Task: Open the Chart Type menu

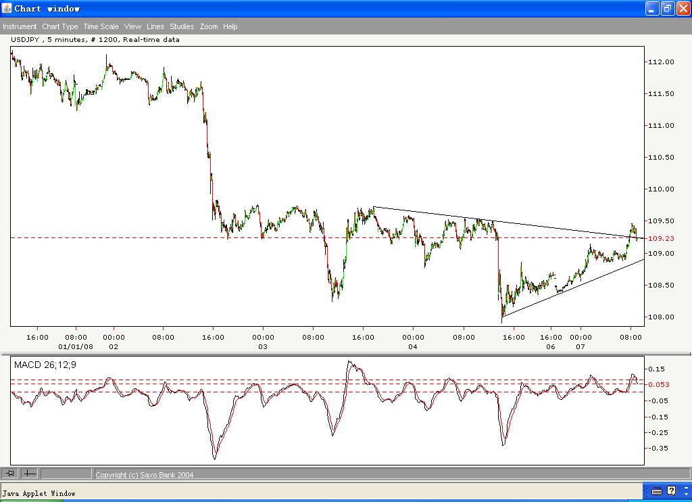Action: (x=60, y=26)
